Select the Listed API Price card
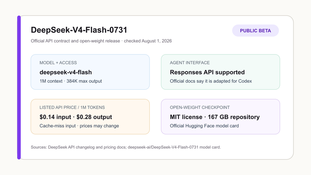Viewport: 311px width, 175px height. 90,117
